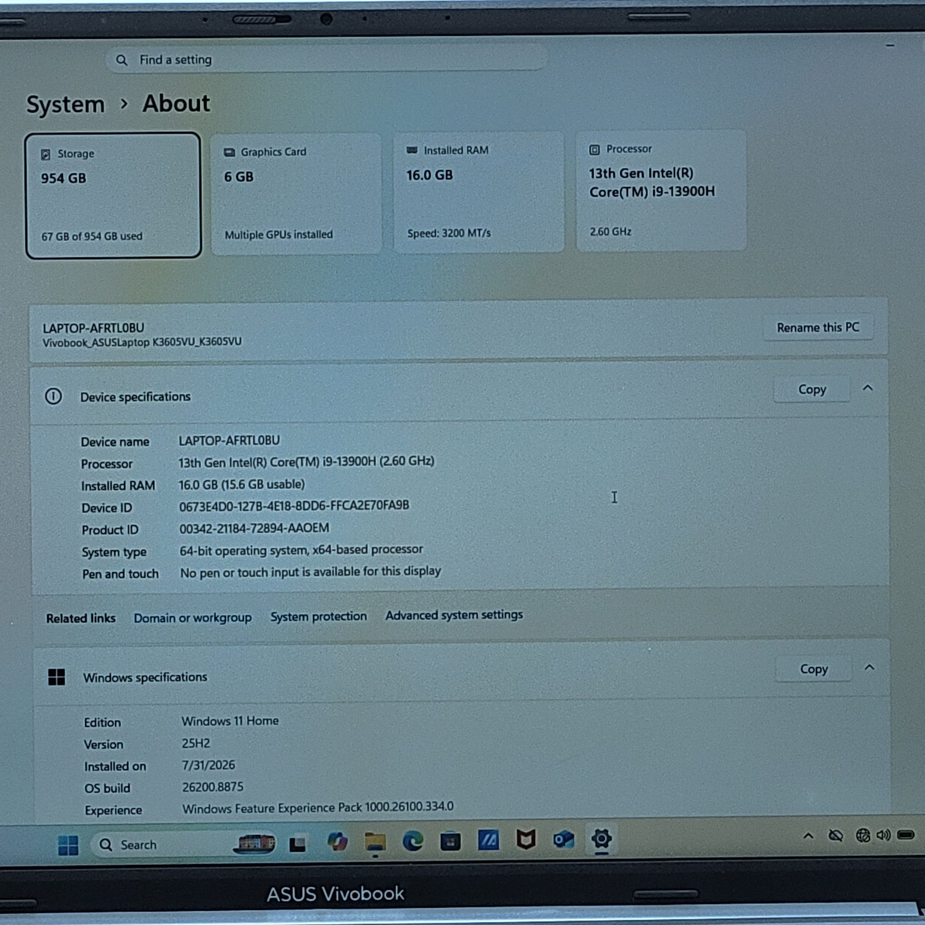Open the Processor i9-13900H card
The image size is (925, 925).
pos(661,191)
